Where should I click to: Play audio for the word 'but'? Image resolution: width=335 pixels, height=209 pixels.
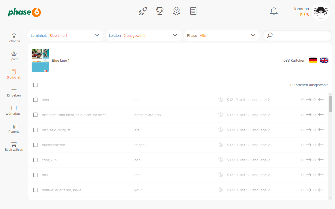pyautogui.click(x=220, y=100)
